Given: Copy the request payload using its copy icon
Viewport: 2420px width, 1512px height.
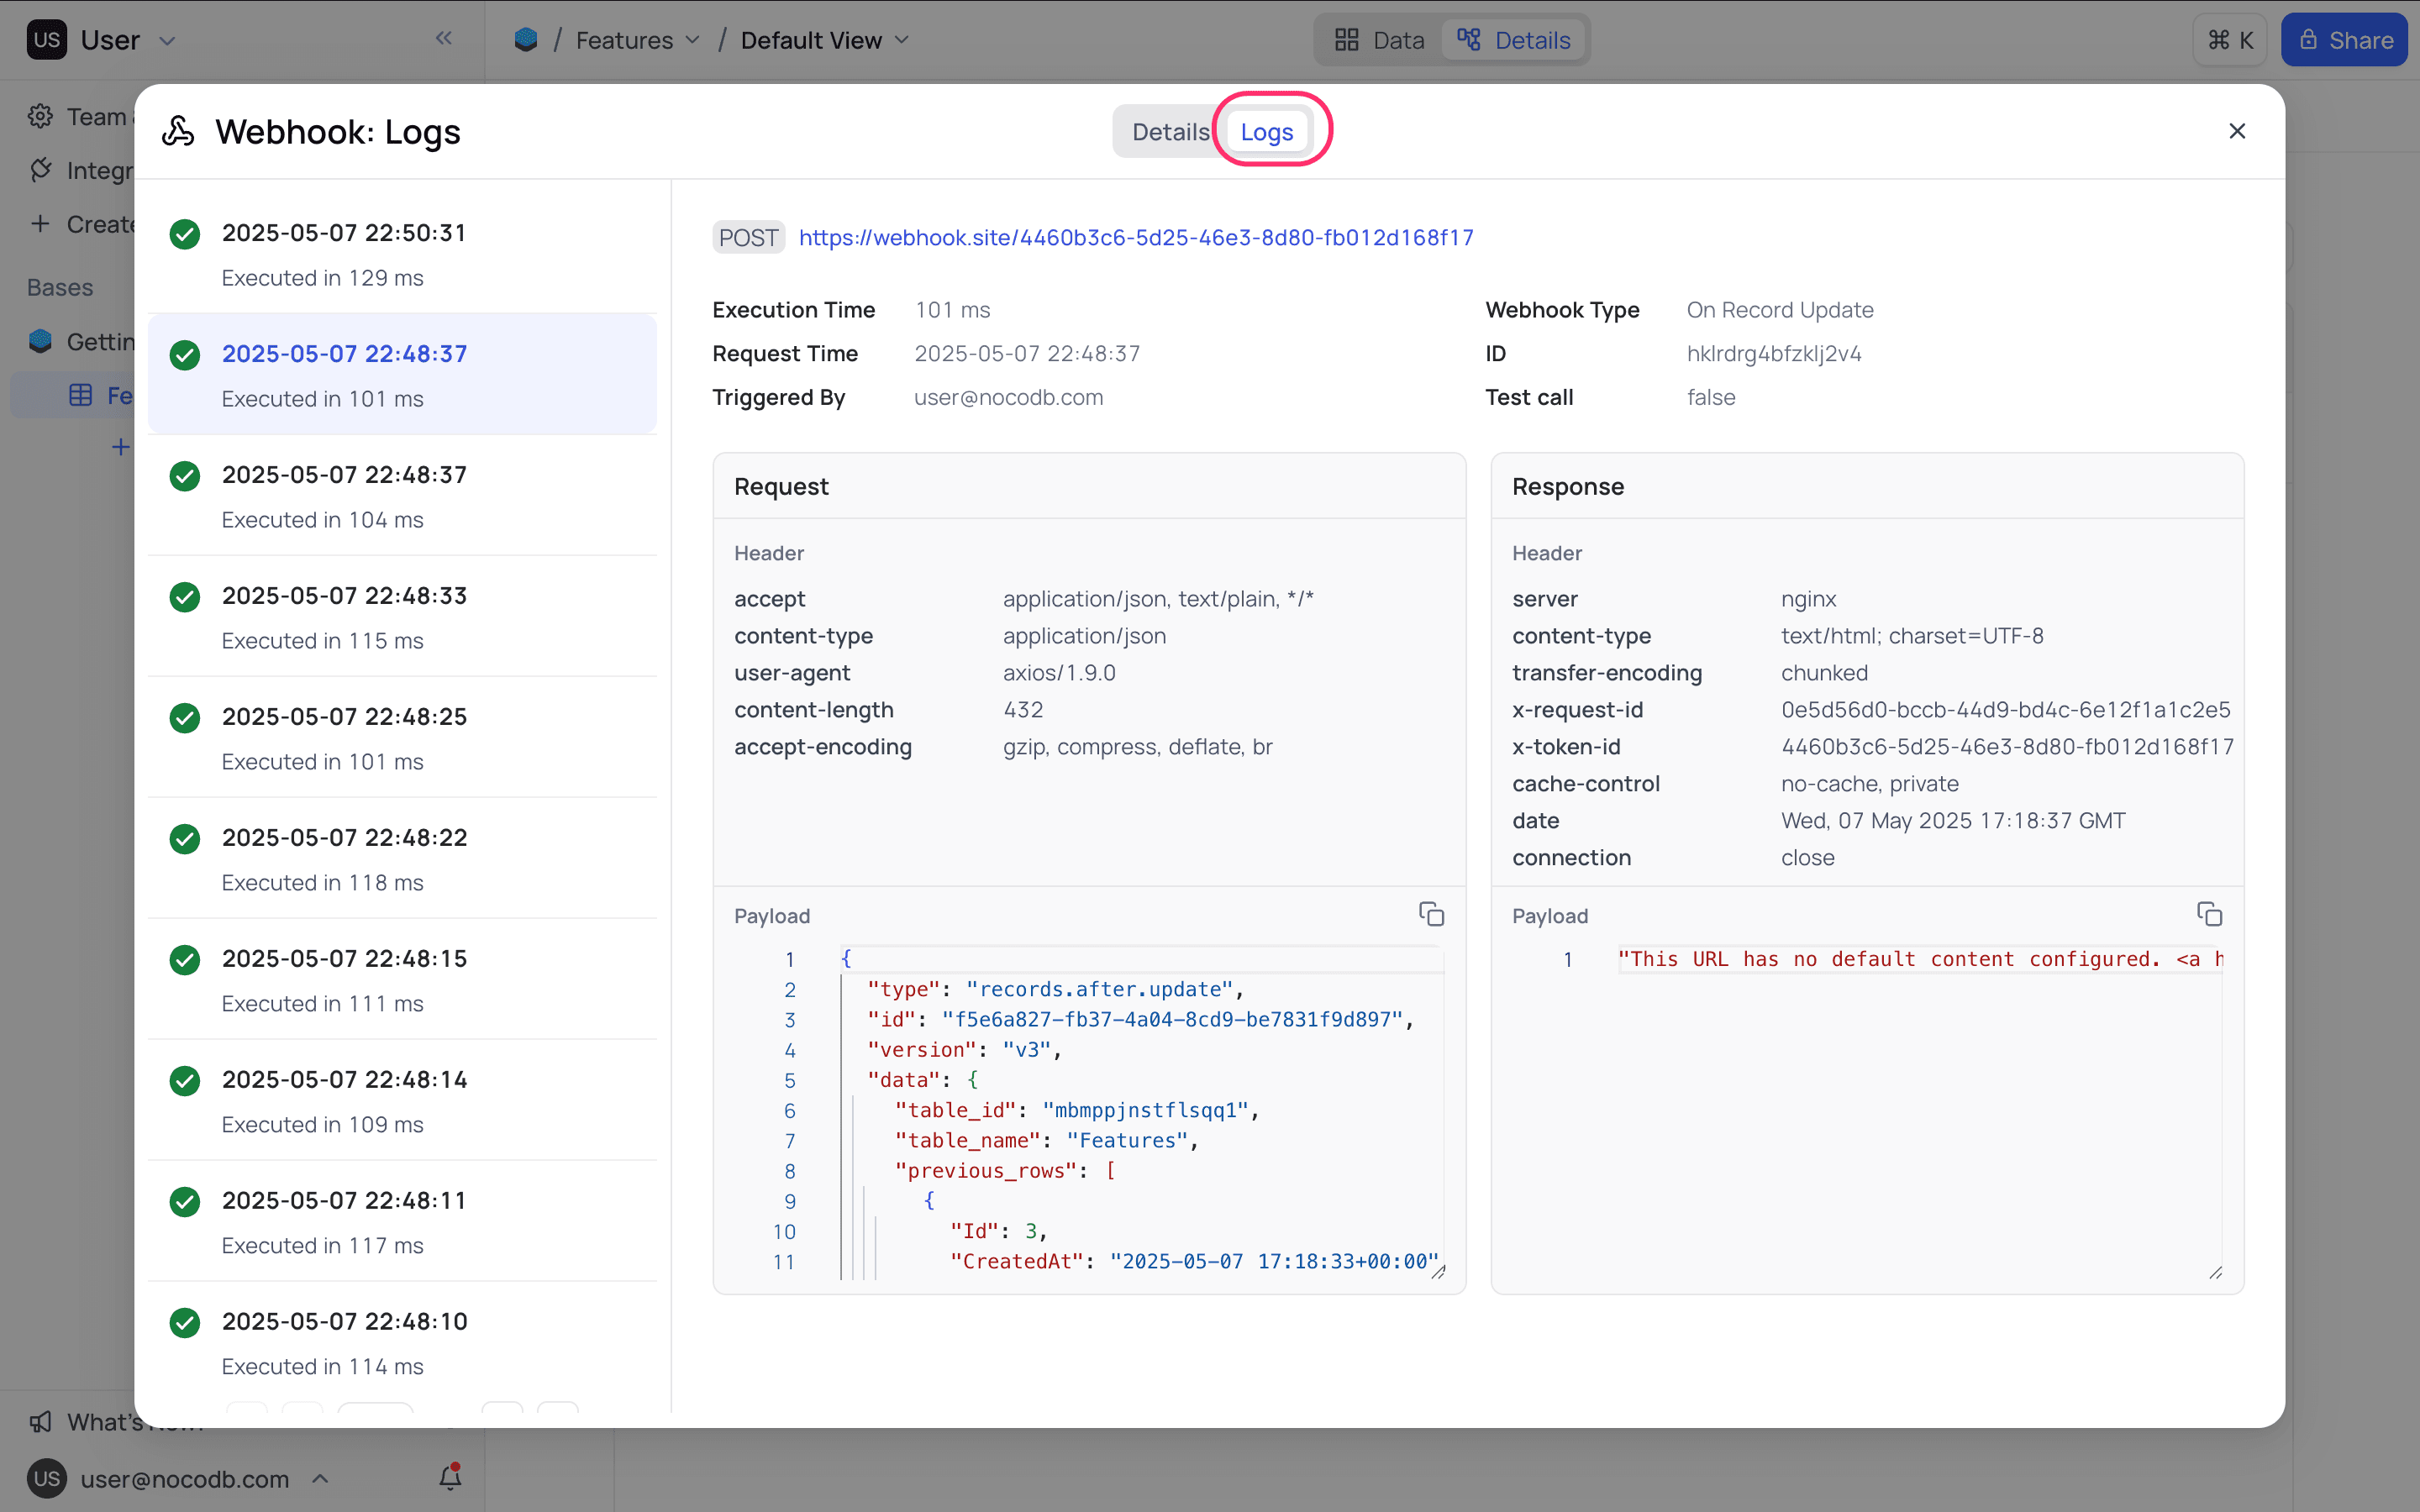Looking at the screenshot, I should pos(1430,913).
